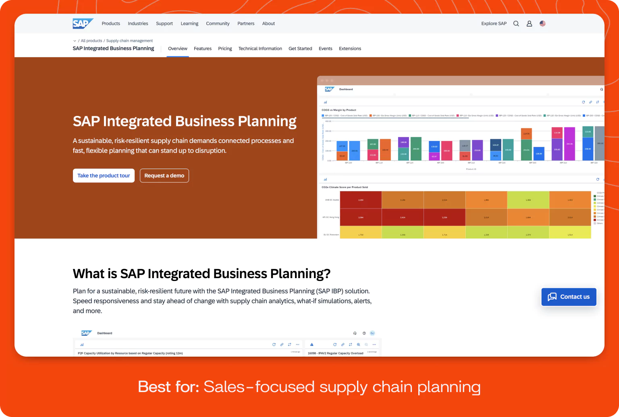This screenshot has height=417, width=619.
Task: Open the Industries menu
Action: [x=138, y=23]
